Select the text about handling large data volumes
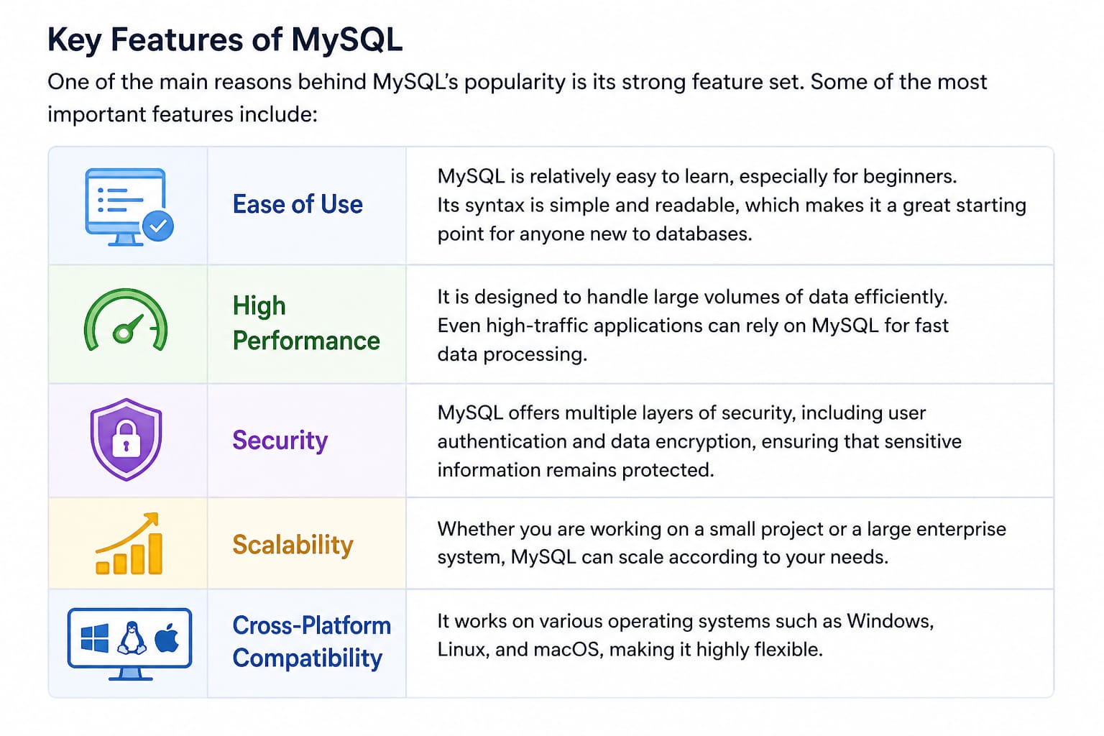 tap(692, 326)
